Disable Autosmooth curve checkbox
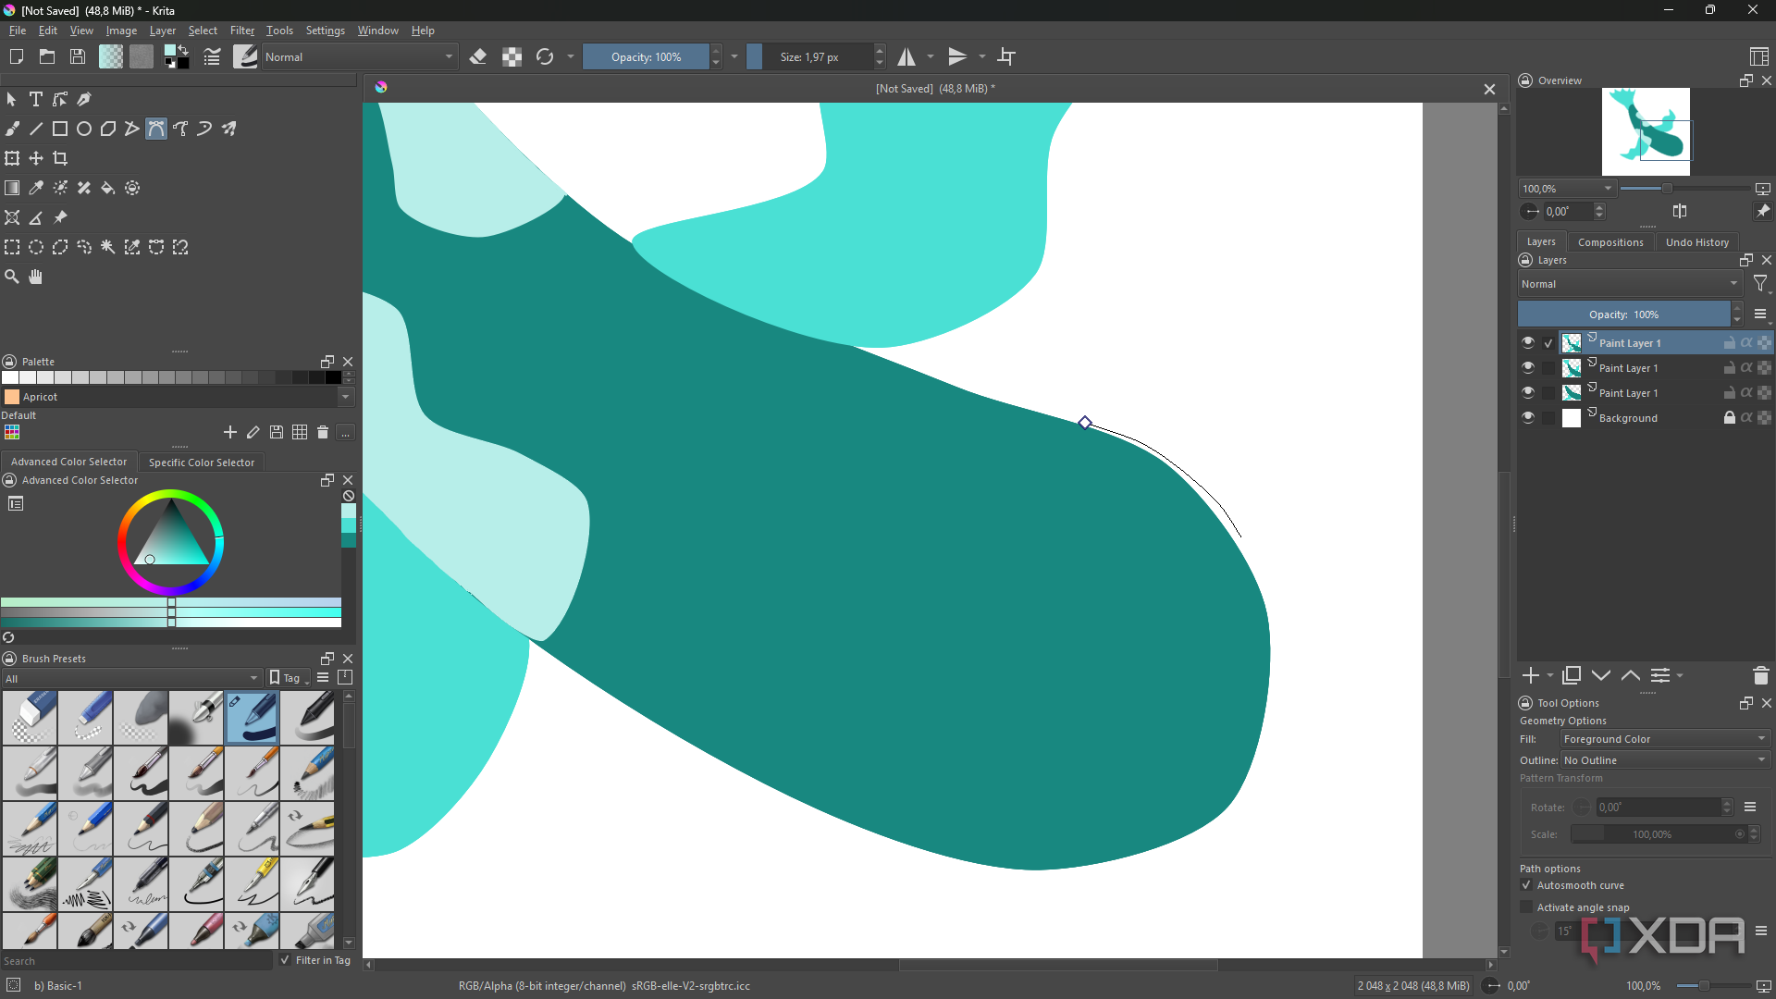The height and width of the screenshot is (999, 1776). (x=1527, y=885)
